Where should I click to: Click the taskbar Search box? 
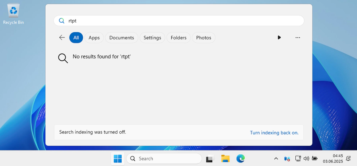[164, 158]
